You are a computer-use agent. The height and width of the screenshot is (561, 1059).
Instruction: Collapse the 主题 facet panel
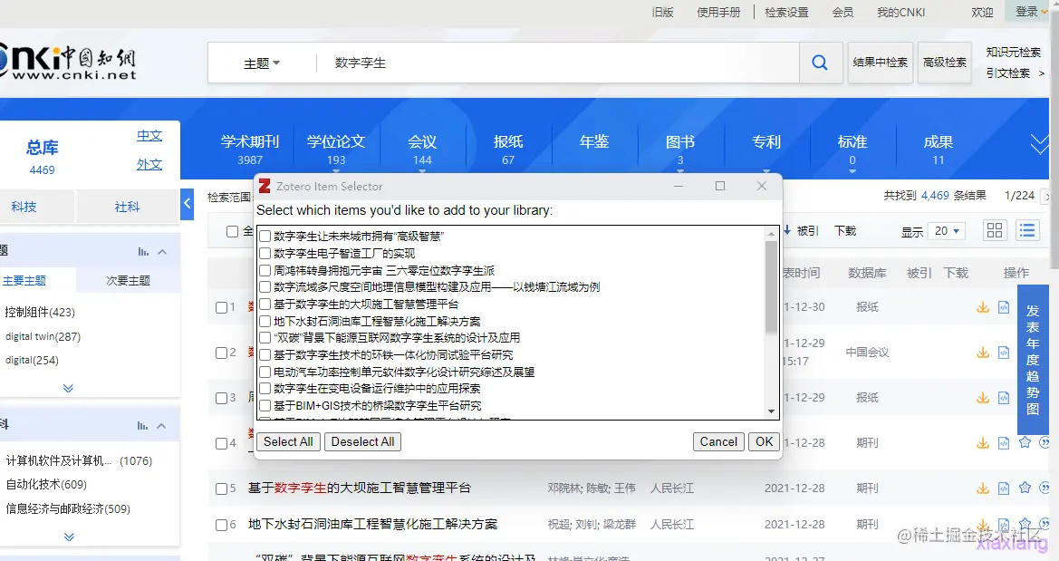[162, 251]
